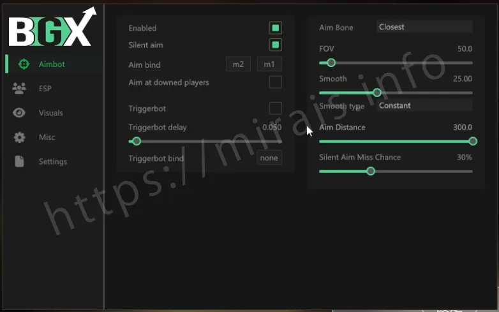Click the Triggerbot delay slider handle
Viewport: 499px width, 312px height.
coord(136,141)
